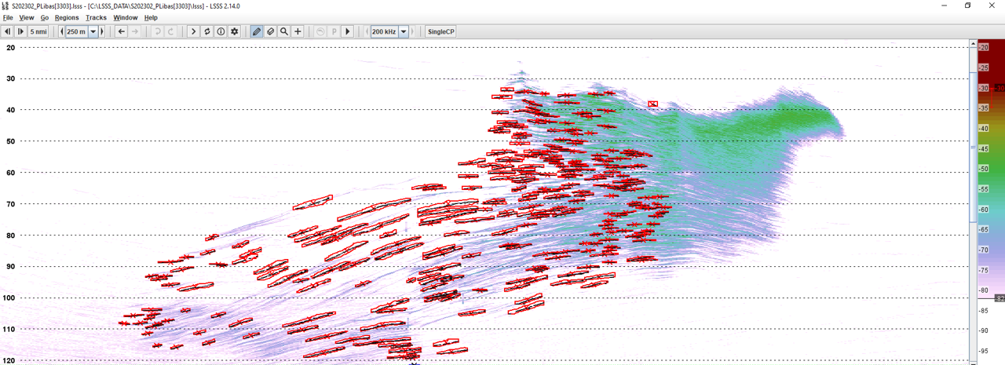Select the eraser tool

(x=270, y=31)
